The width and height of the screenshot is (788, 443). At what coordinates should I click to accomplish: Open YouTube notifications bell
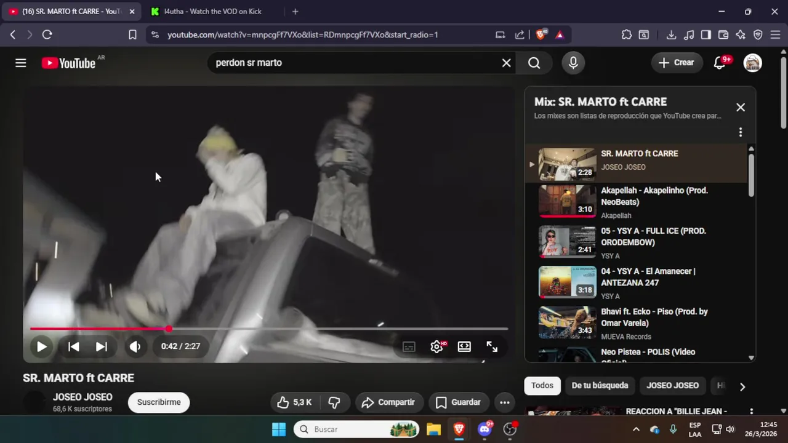[719, 63]
